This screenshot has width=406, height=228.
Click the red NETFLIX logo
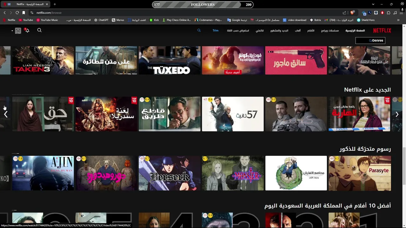pos(382,30)
